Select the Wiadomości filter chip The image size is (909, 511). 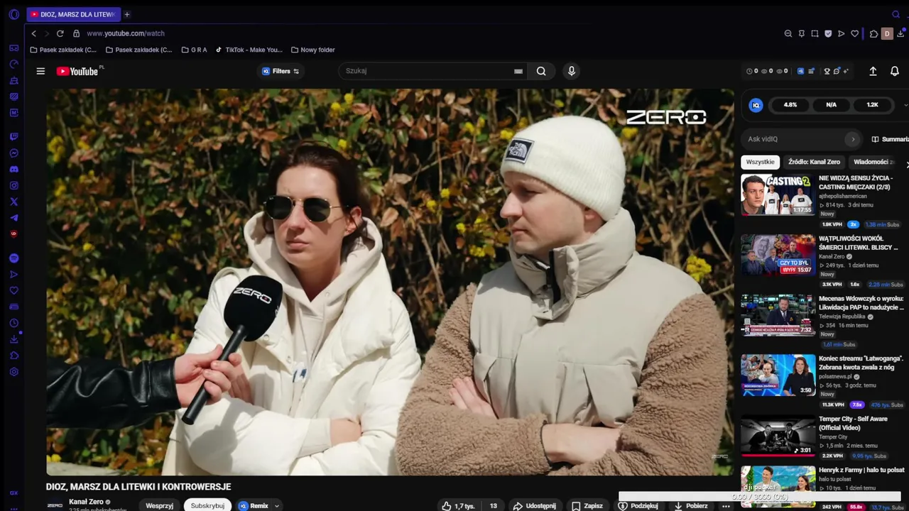pyautogui.click(x=873, y=162)
